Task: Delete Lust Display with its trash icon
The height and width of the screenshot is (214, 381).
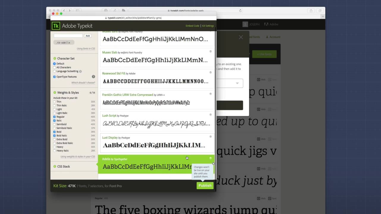Action: coord(210,137)
